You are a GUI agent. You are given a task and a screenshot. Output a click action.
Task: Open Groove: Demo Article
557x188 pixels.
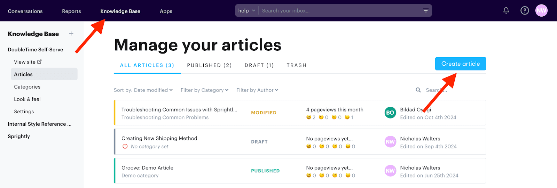pyautogui.click(x=147, y=167)
